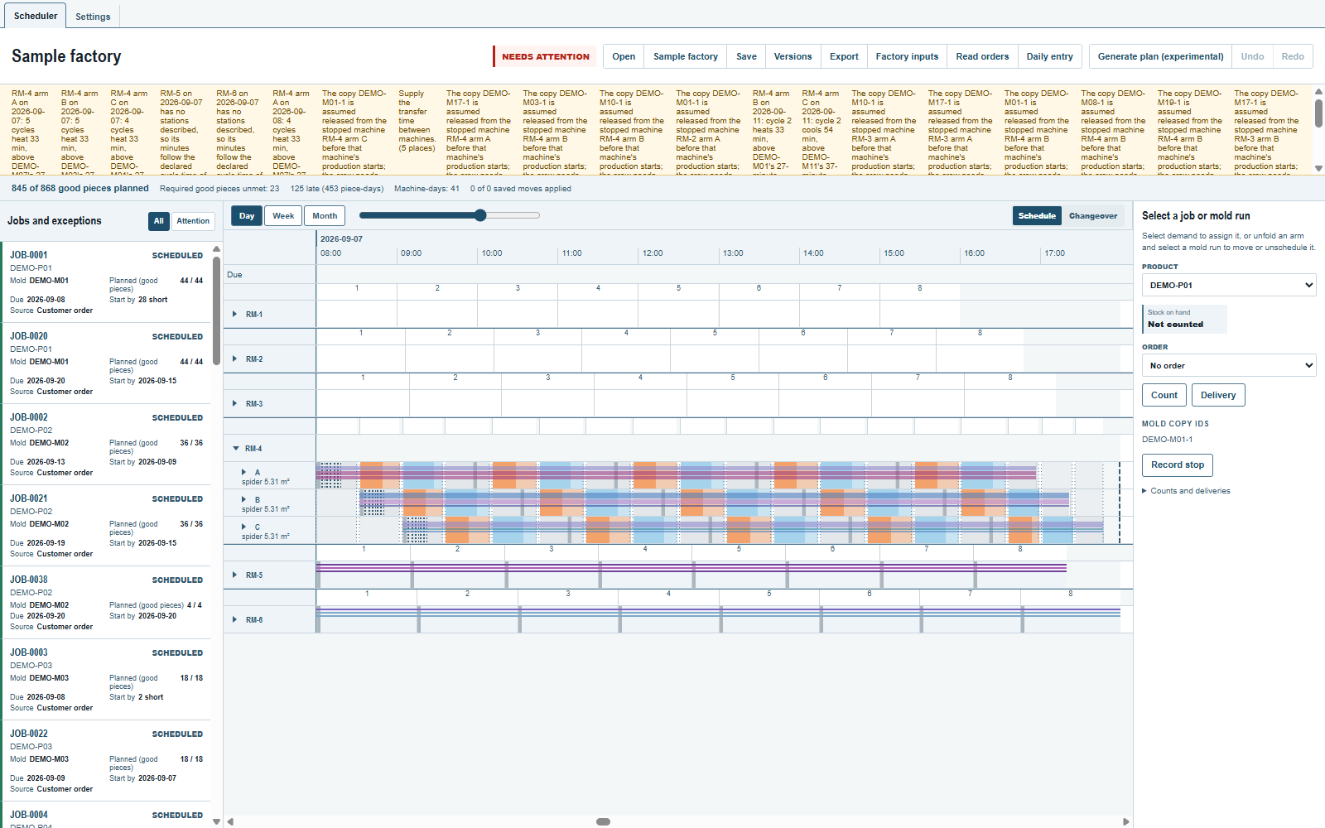
Task: Click the Record stop button
Action: click(x=1178, y=465)
